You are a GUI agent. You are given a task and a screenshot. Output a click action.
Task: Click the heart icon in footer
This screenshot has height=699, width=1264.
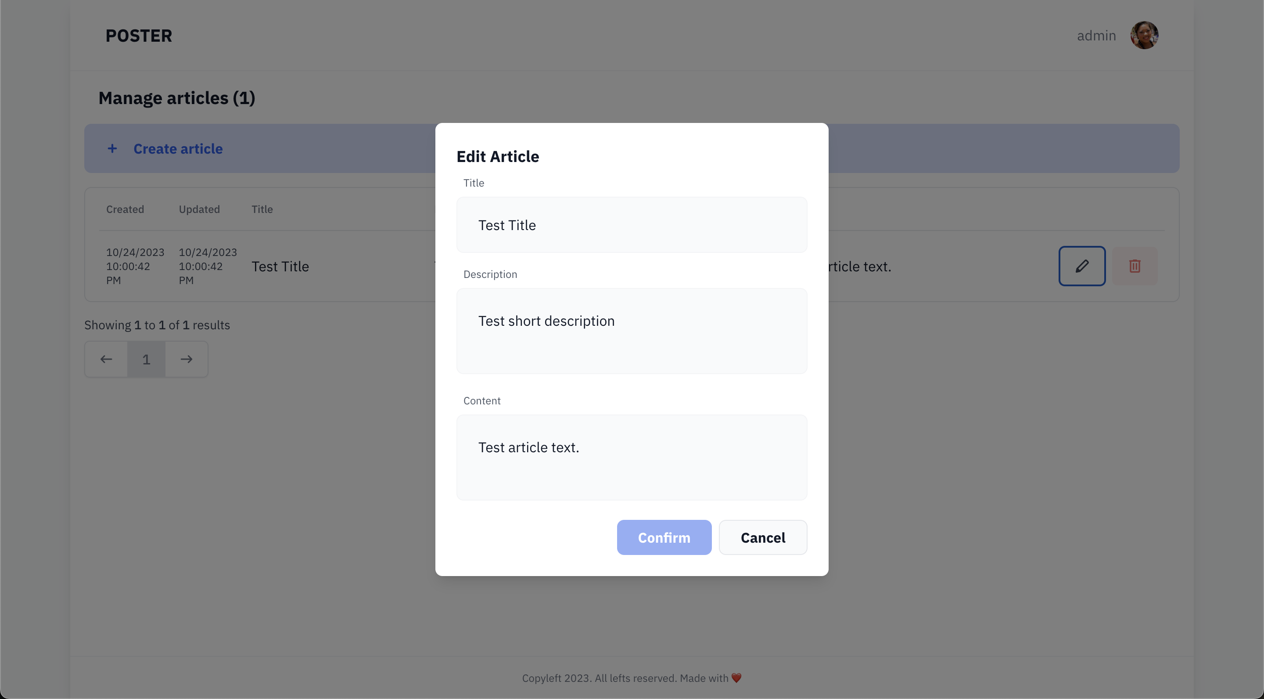[x=735, y=678]
